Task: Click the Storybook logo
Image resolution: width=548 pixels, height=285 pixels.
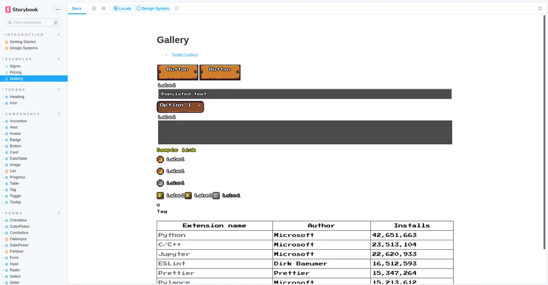Action: [21, 10]
